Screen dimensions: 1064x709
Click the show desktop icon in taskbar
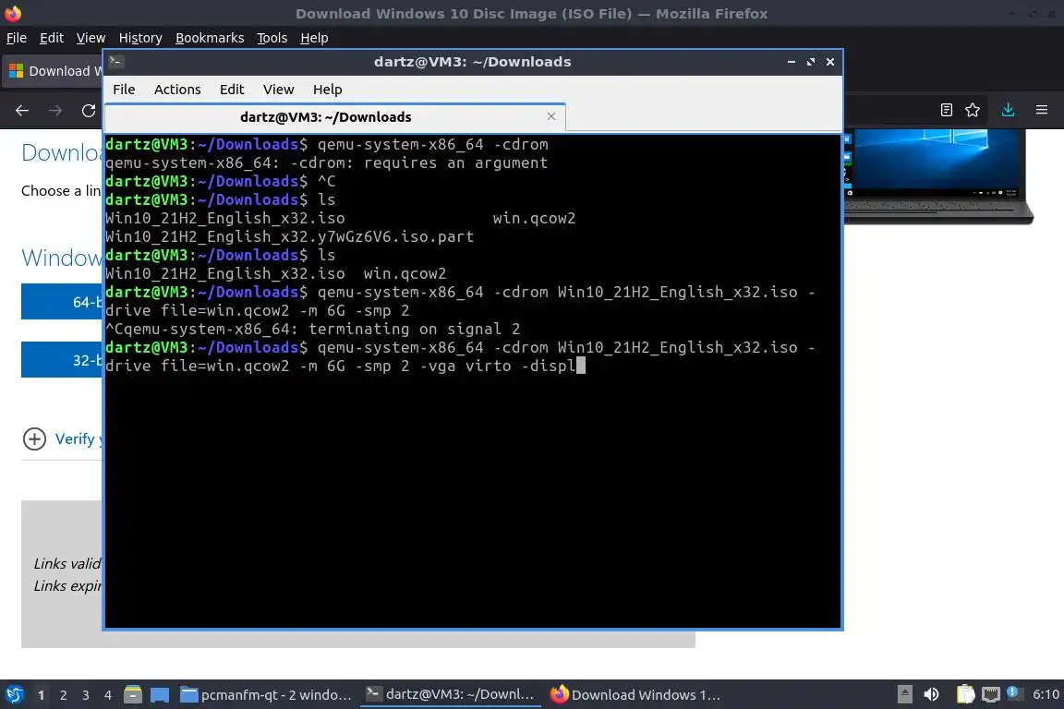point(160,694)
